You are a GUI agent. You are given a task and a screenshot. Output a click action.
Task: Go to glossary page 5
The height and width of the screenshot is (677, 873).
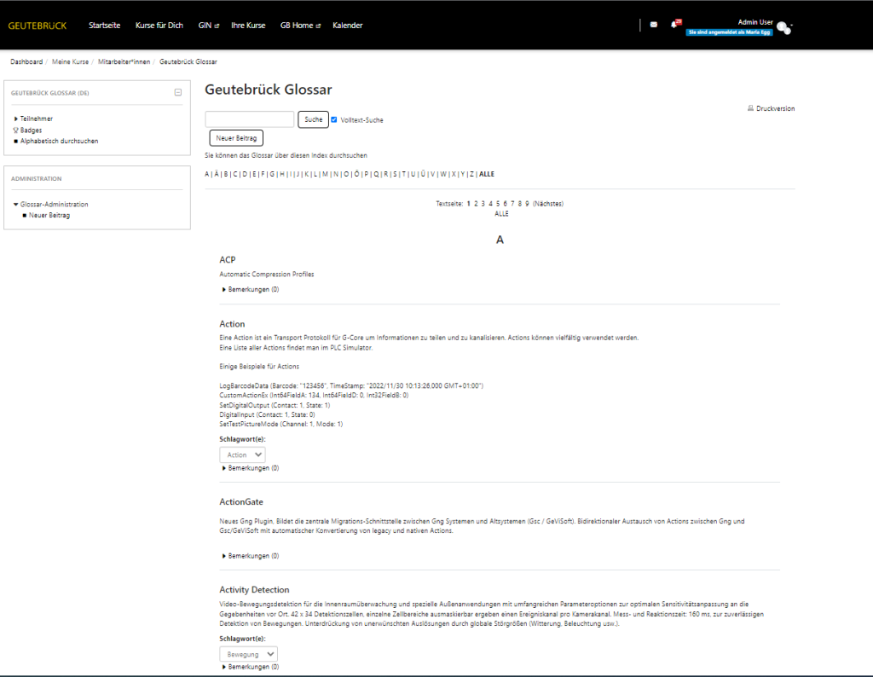[498, 204]
